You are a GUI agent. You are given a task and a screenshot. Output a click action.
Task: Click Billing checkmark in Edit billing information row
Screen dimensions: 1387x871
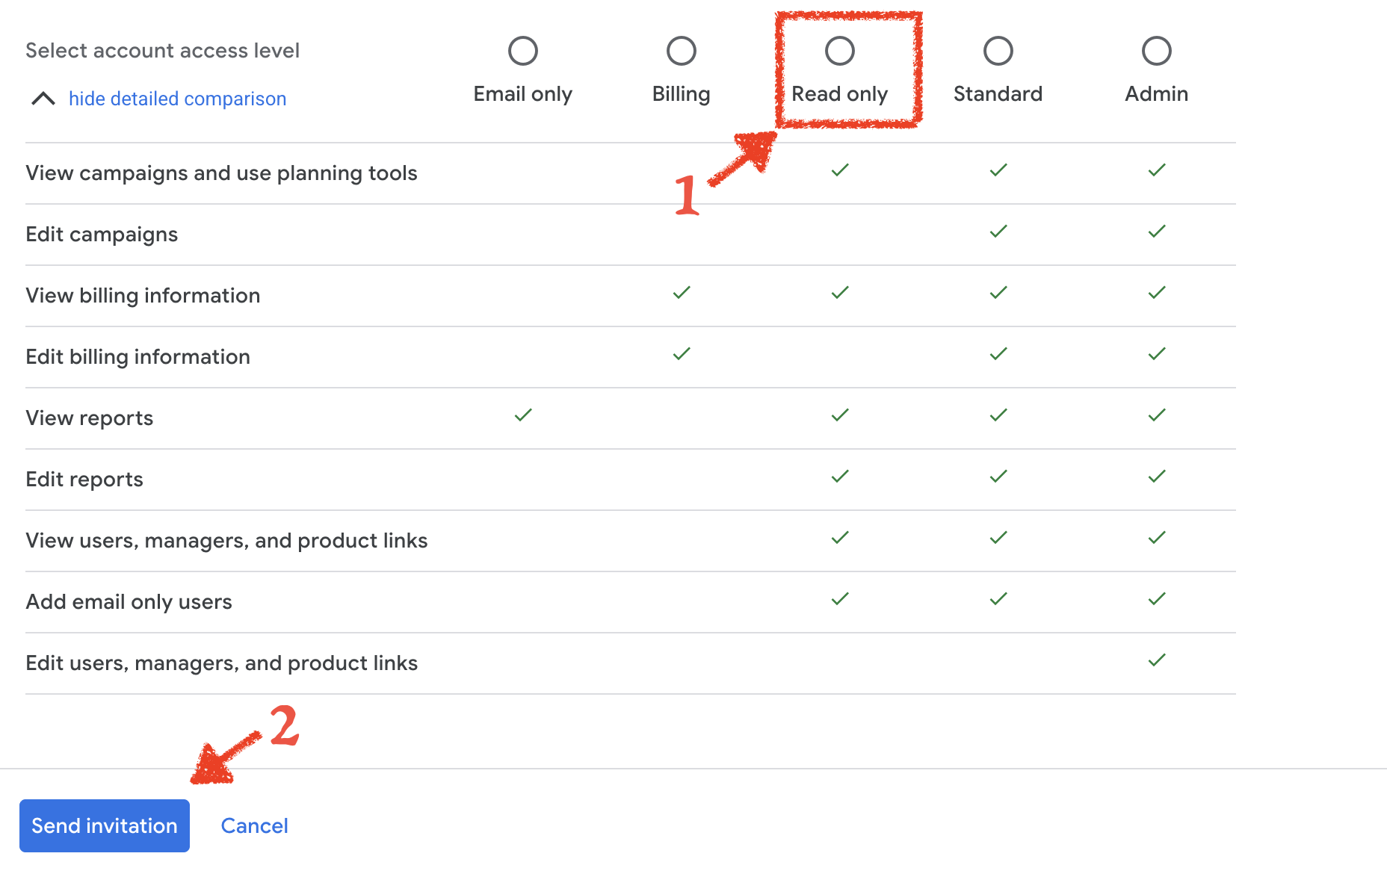(681, 354)
